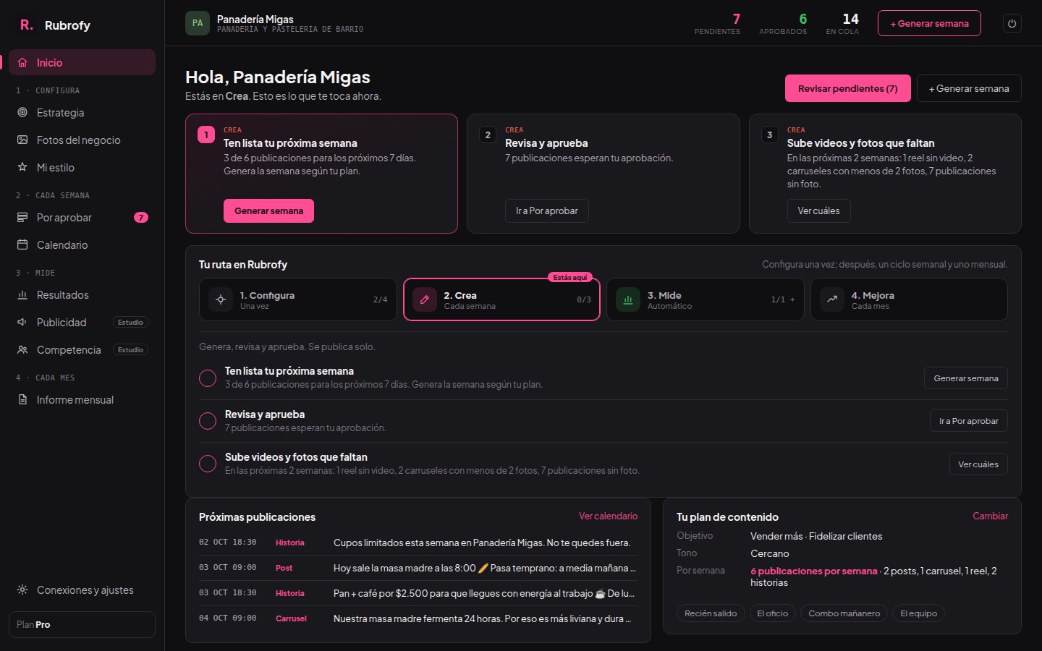Click the Inicio home icon

(x=22, y=62)
